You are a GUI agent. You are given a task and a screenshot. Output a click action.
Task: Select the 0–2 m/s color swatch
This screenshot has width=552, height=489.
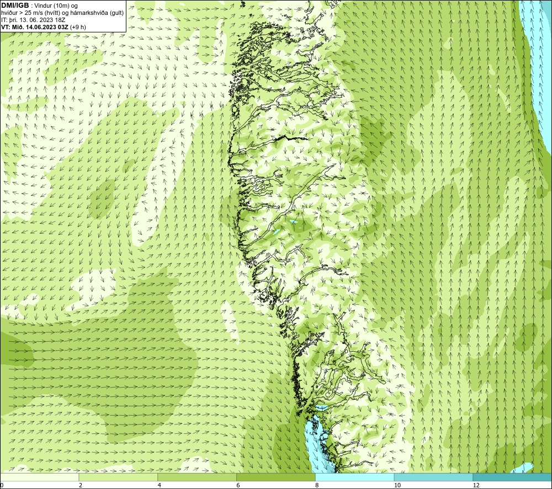(39, 477)
